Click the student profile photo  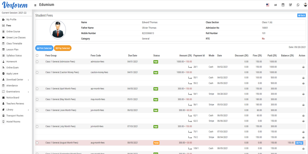[58, 30]
